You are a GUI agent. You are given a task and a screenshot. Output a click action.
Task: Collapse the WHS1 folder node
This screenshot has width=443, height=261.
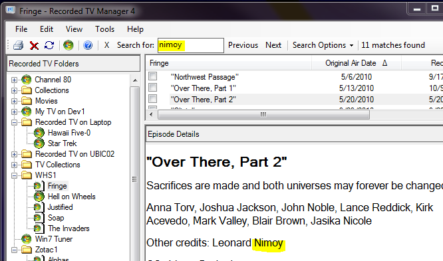[x=14, y=175]
